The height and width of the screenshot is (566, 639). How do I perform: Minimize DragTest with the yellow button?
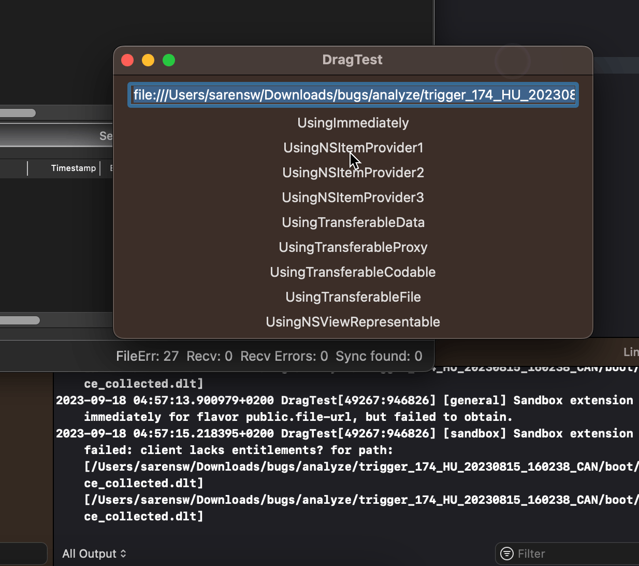coord(148,60)
